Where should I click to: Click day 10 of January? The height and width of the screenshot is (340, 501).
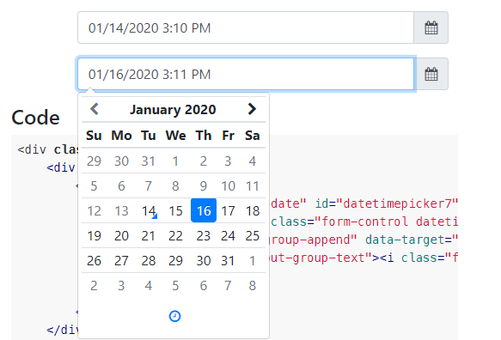228,185
